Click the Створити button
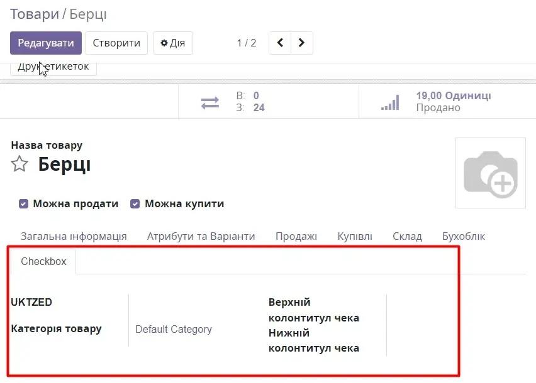 [x=116, y=43]
